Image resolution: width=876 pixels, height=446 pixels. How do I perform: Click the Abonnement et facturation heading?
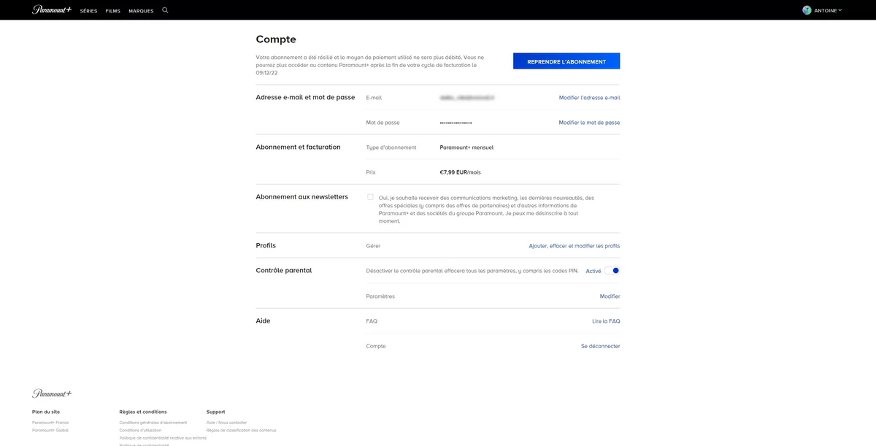point(298,147)
